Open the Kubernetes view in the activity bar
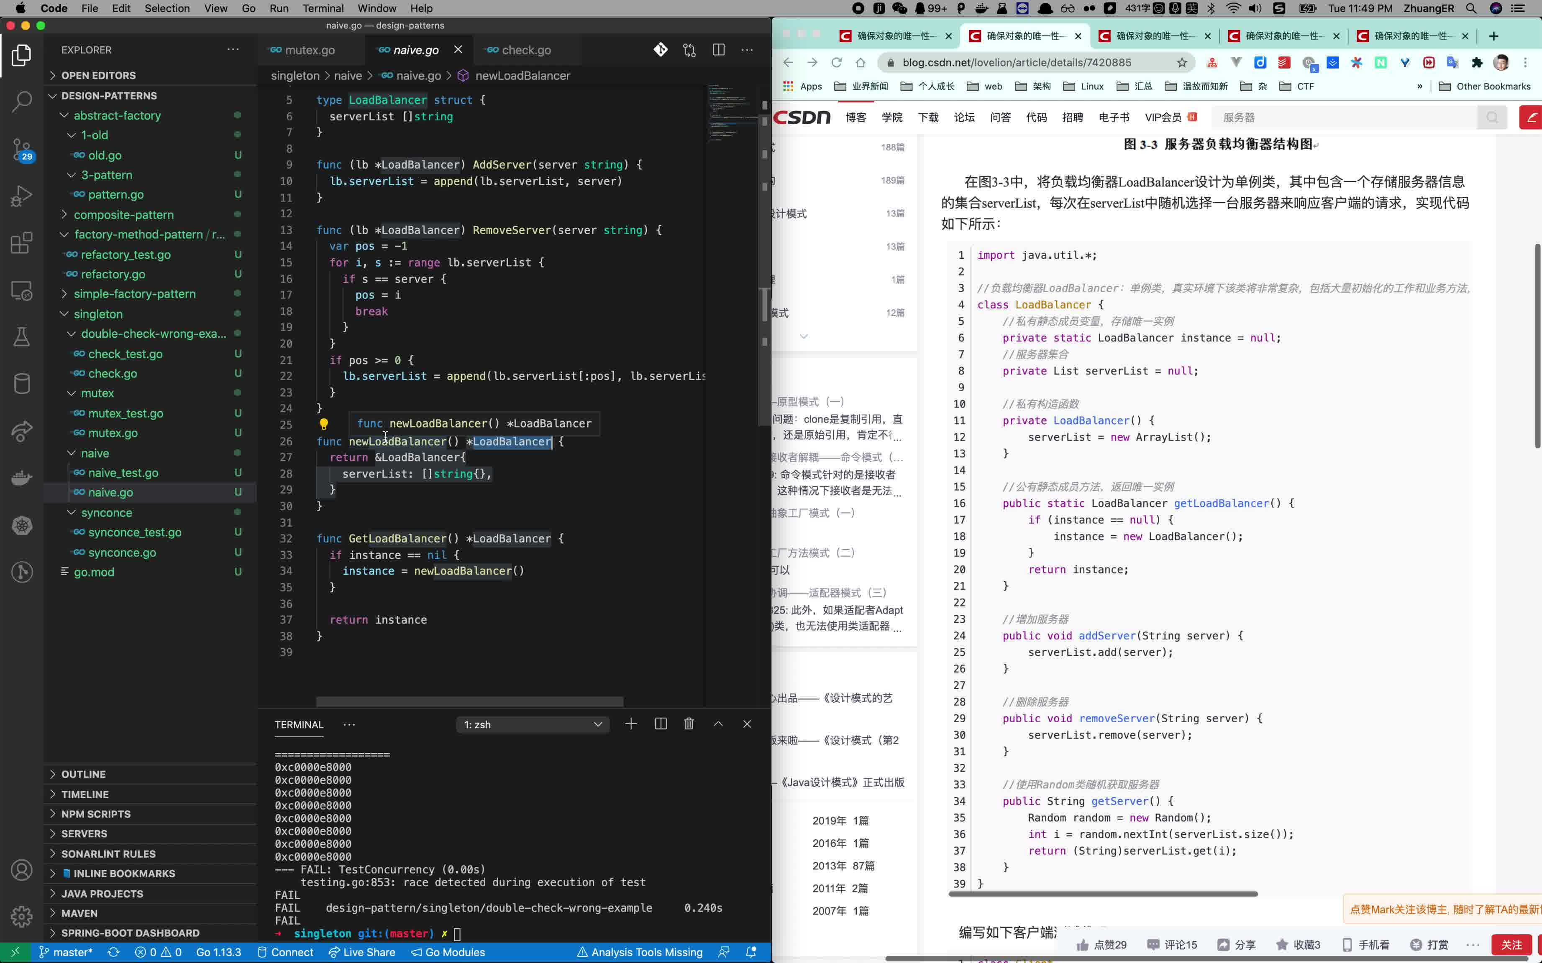1542x963 pixels. point(22,525)
